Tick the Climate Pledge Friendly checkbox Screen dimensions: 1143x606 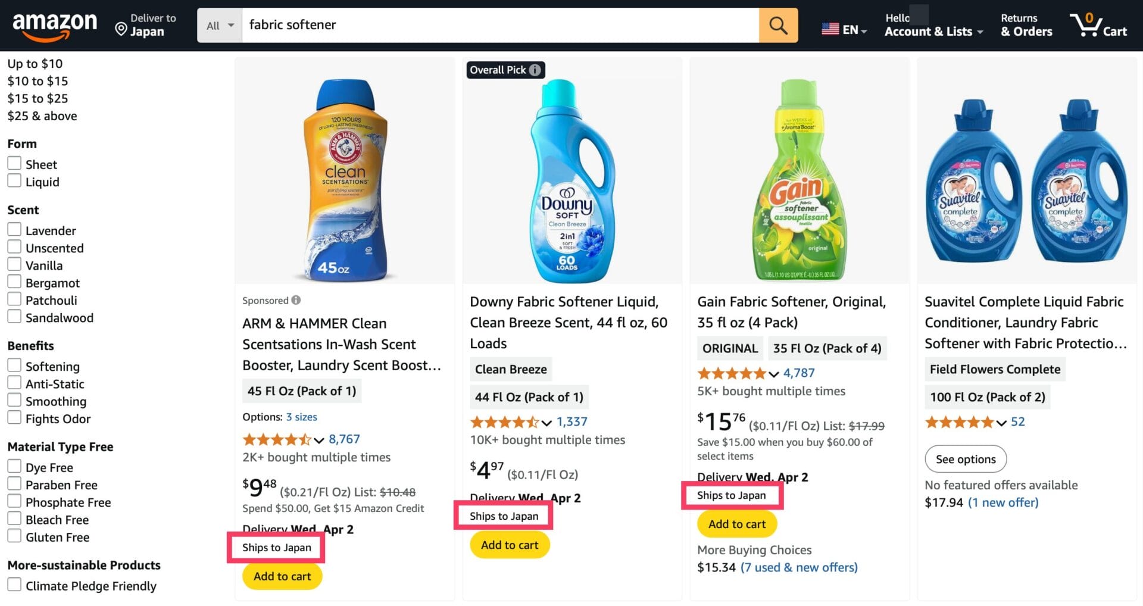14,585
